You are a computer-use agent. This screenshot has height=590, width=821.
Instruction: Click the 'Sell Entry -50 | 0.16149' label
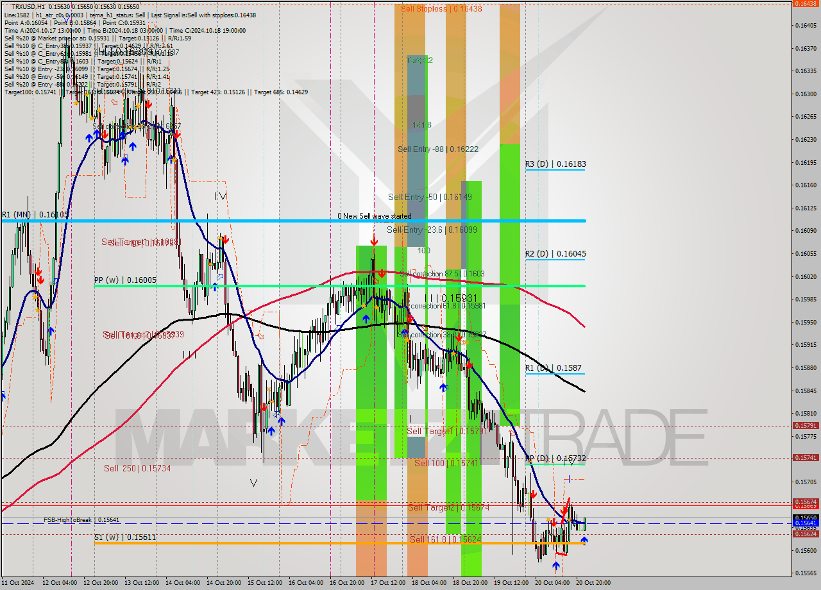pos(430,197)
